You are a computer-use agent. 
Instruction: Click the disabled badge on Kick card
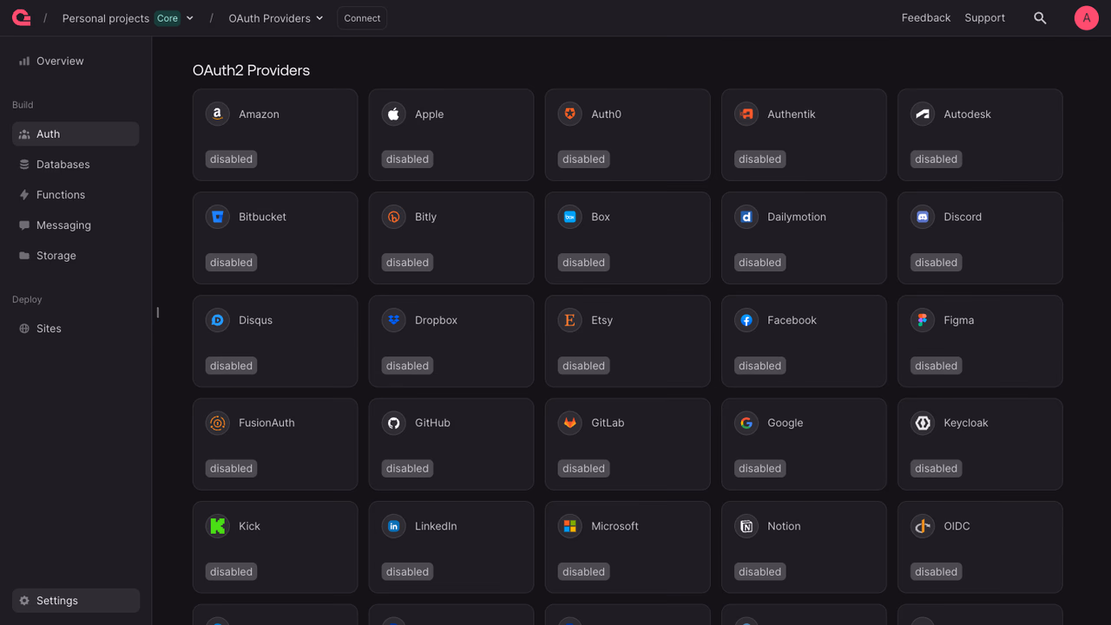coord(231,571)
